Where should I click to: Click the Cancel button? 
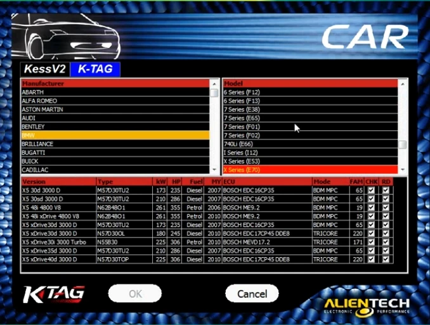tap(252, 294)
